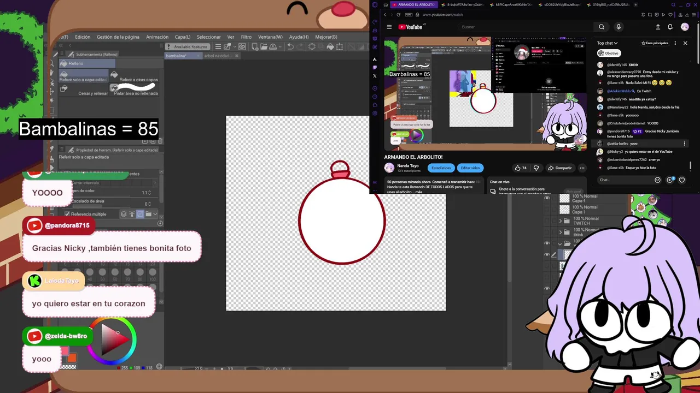The width and height of the screenshot is (700, 393).
Task: Open the 'ARMANDO EL ARBOLITO' browser tab
Action: [413, 4]
